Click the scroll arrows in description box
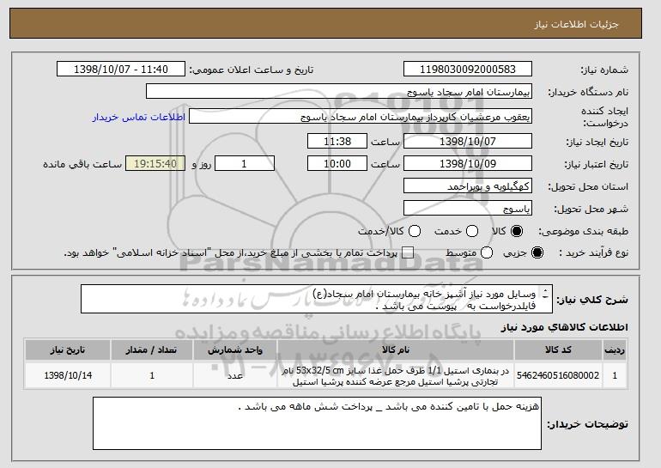Image resolution: width=661 pixels, height=468 pixels. [x=545, y=293]
